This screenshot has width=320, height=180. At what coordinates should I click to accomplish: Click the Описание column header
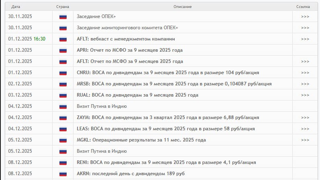pyautogui.click(x=182, y=7)
